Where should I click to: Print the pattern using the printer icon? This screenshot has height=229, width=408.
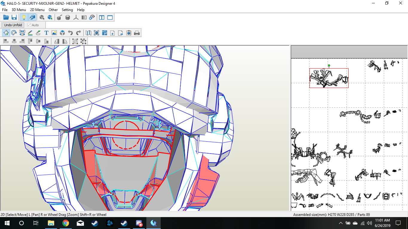(137, 33)
